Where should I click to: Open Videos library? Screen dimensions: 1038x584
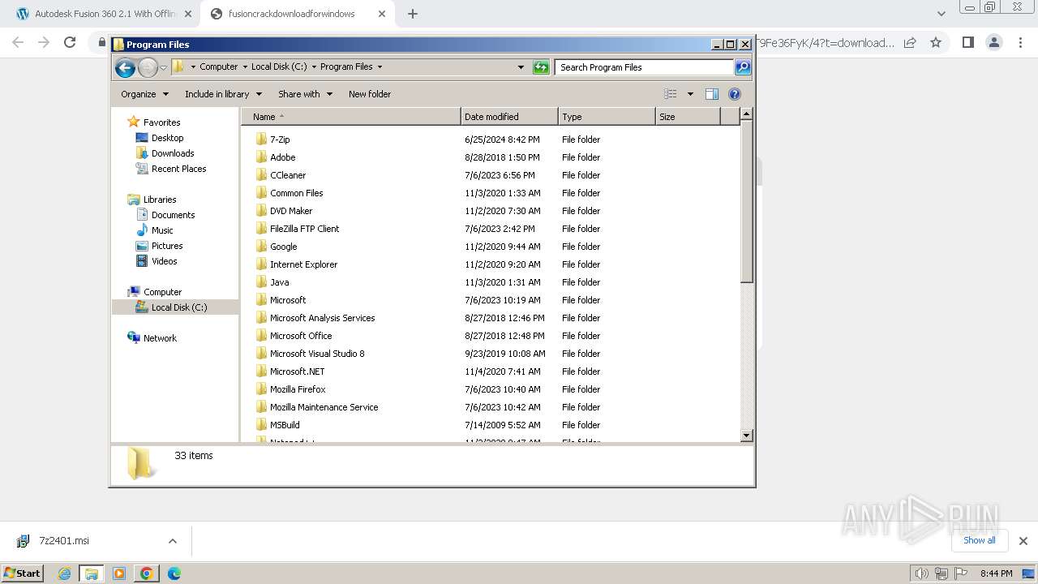point(164,261)
